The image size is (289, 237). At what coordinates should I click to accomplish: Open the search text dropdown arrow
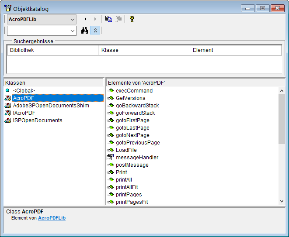pos(72,31)
